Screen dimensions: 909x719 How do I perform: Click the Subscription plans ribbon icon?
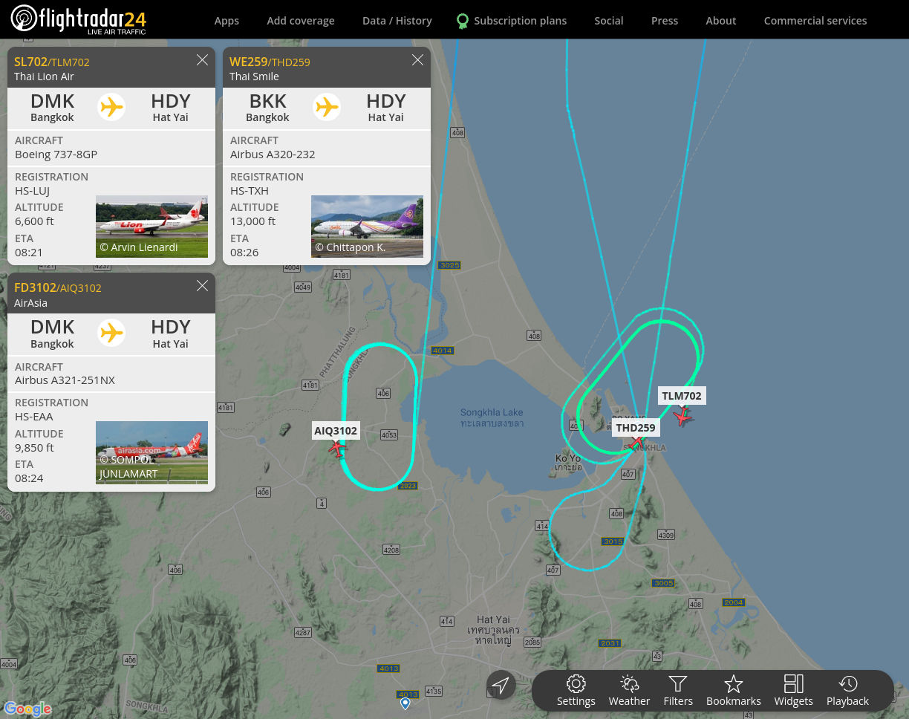(463, 21)
